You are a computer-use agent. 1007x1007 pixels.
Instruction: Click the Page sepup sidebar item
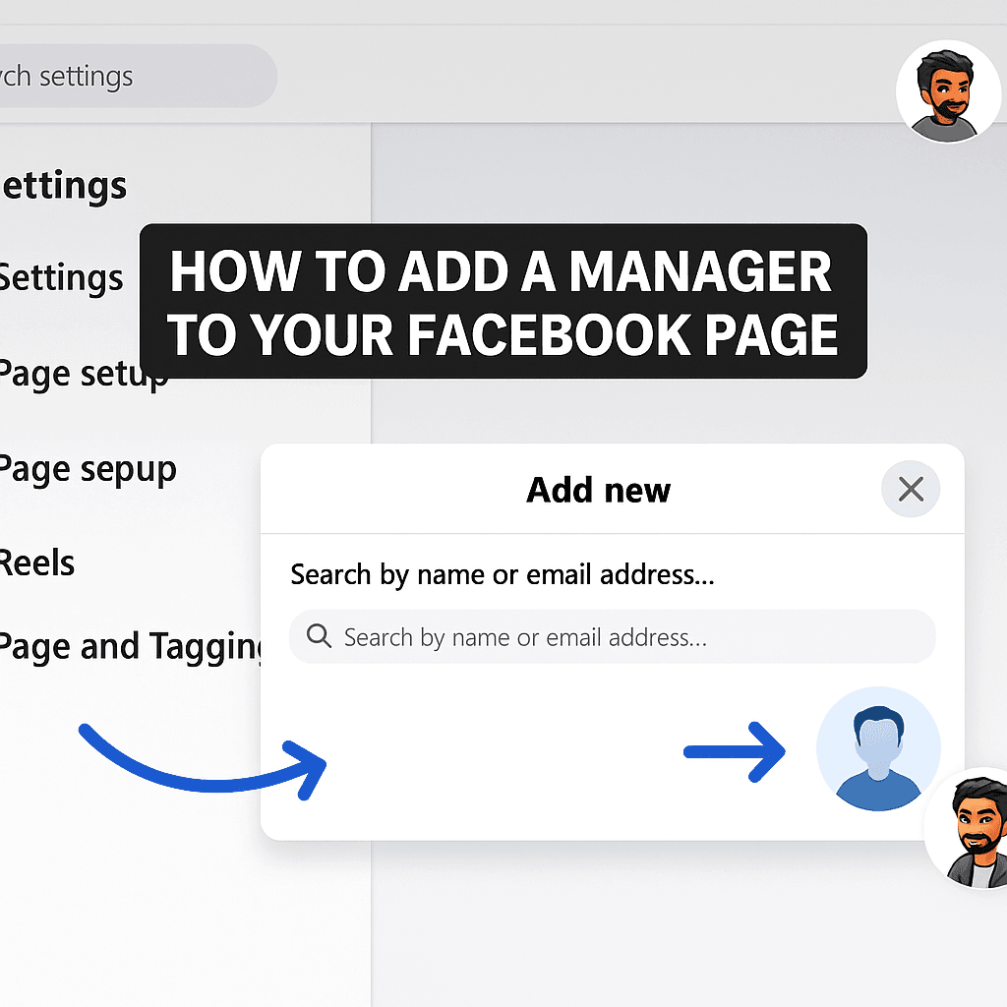89,469
